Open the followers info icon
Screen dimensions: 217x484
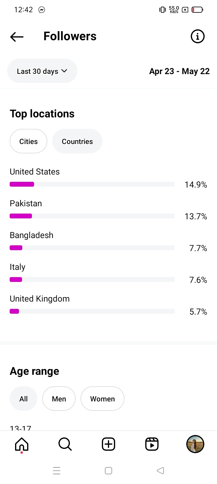(198, 37)
